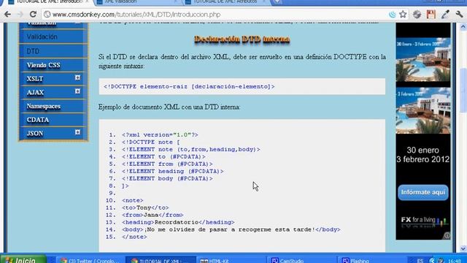
Task: Click code line 2 DOCTYPE note
Action: [x=151, y=142]
